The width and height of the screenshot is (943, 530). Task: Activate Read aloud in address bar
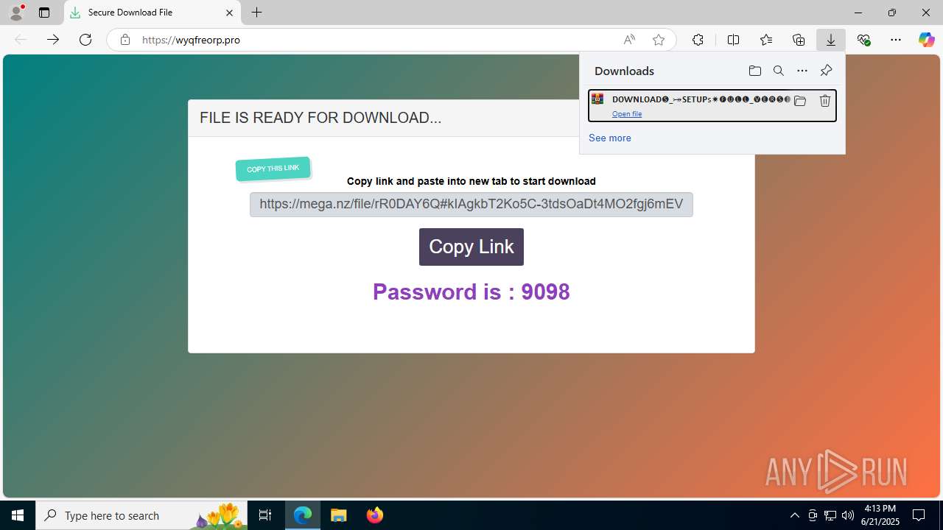tap(629, 40)
